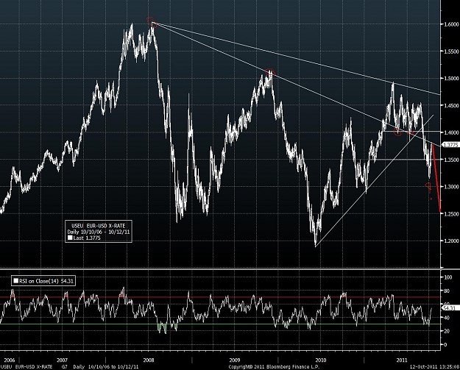Click the 'Copyright 2011 Bloomberg Finance L.P.' footer notice
Viewport: 460px width, 370px height.
coord(274,367)
